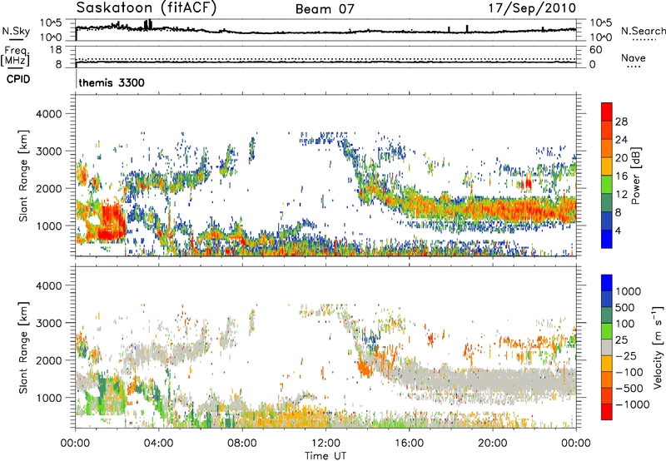Image resolution: width=666 pixels, height=461 pixels.
Task: Click the '20:00' time tick label
Action: coord(492,444)
